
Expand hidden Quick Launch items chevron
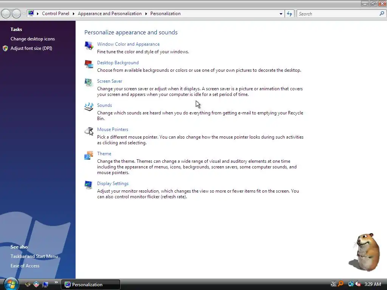[x=56, y=282]
